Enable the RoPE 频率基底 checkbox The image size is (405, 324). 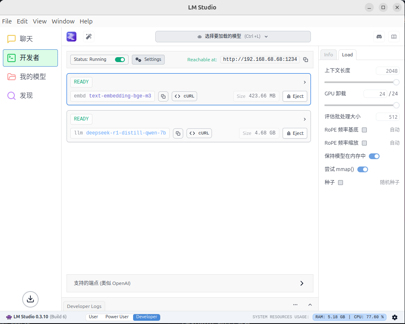click(364, 130)
